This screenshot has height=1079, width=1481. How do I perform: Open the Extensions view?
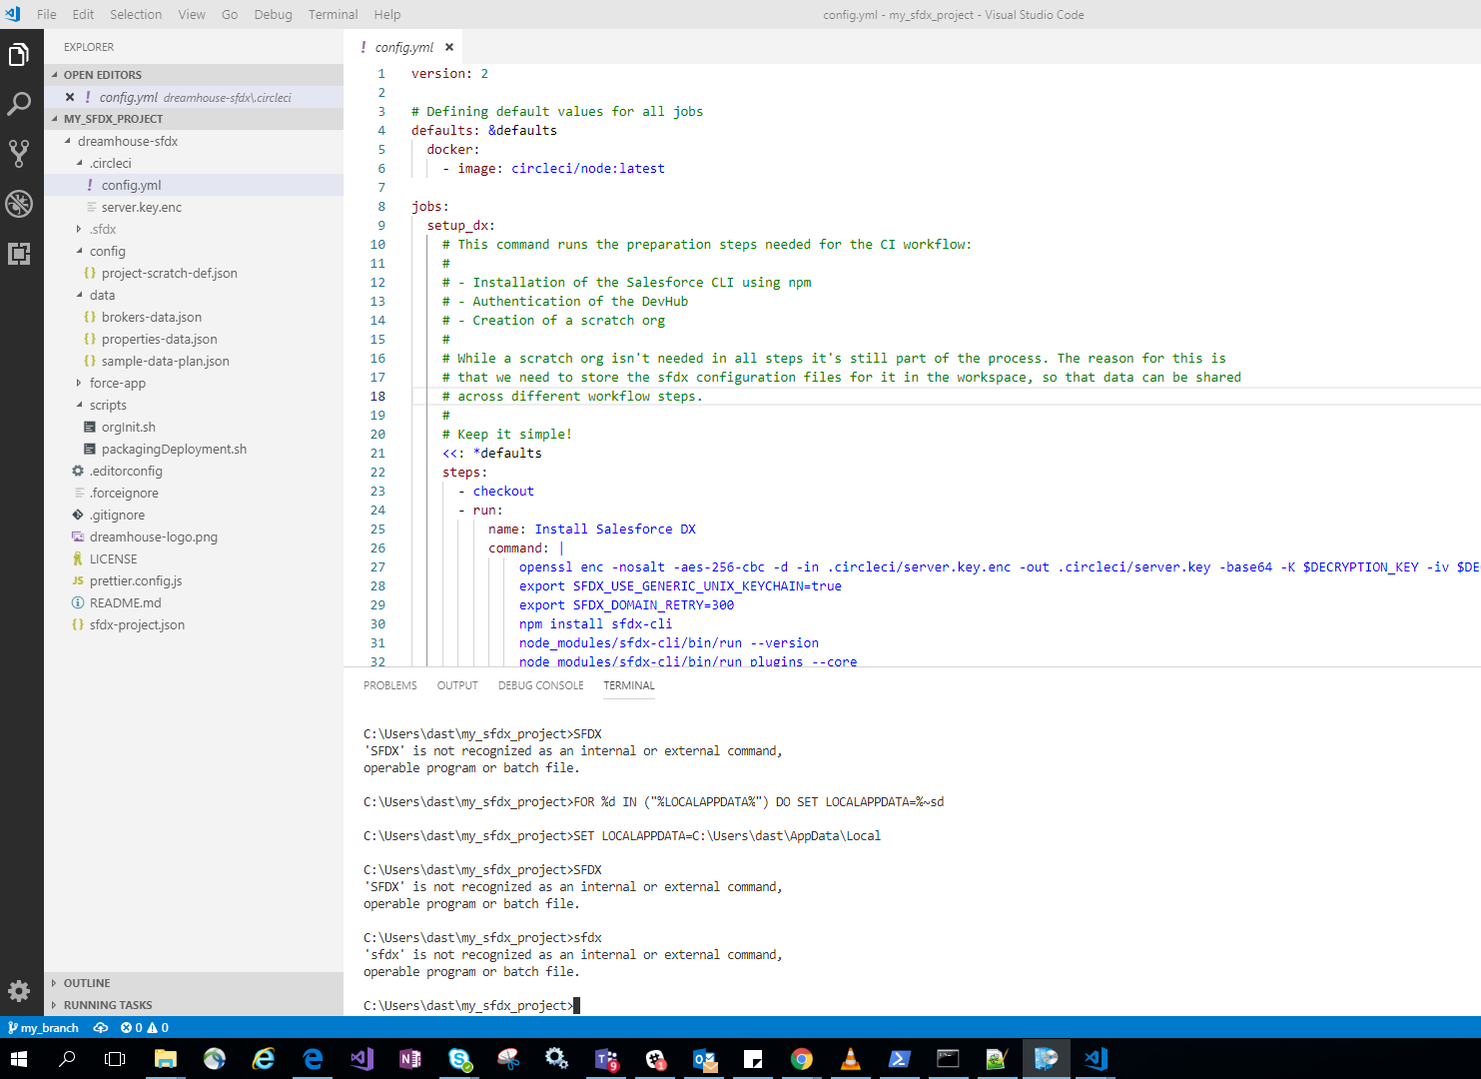point(18,254)
